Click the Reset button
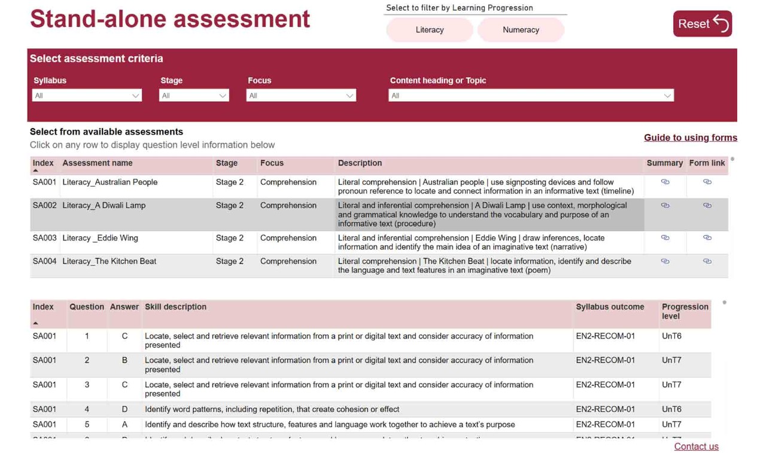Viewport: 766px width, 453px height. (x=702, y=24)
